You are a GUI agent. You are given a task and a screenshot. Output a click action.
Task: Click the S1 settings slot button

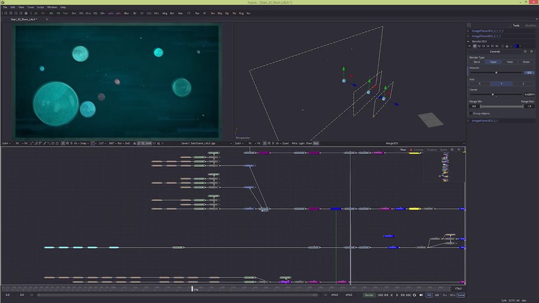pyautogui.click(x=474, y=46)
